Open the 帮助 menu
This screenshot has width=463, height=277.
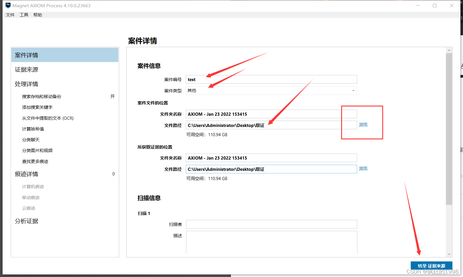38,15
